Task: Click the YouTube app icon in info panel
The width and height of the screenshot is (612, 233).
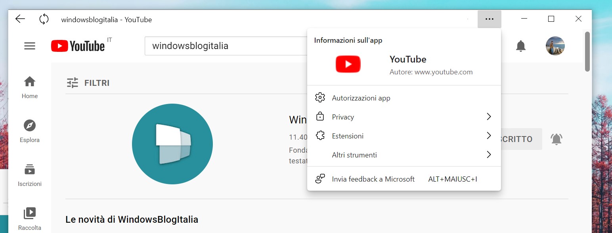Action: [x=348, y=64]
